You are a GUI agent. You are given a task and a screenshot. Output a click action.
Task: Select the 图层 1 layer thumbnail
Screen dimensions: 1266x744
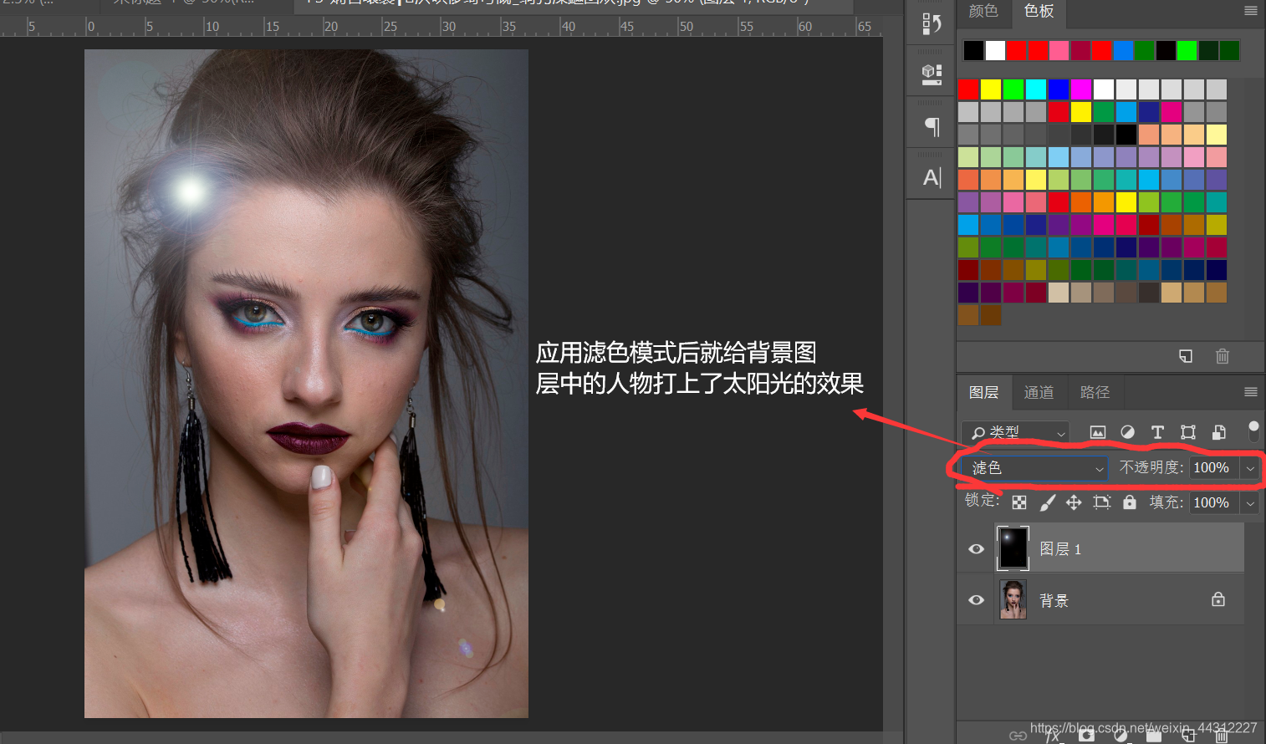pyautogui.click(x=1013, y=548)
